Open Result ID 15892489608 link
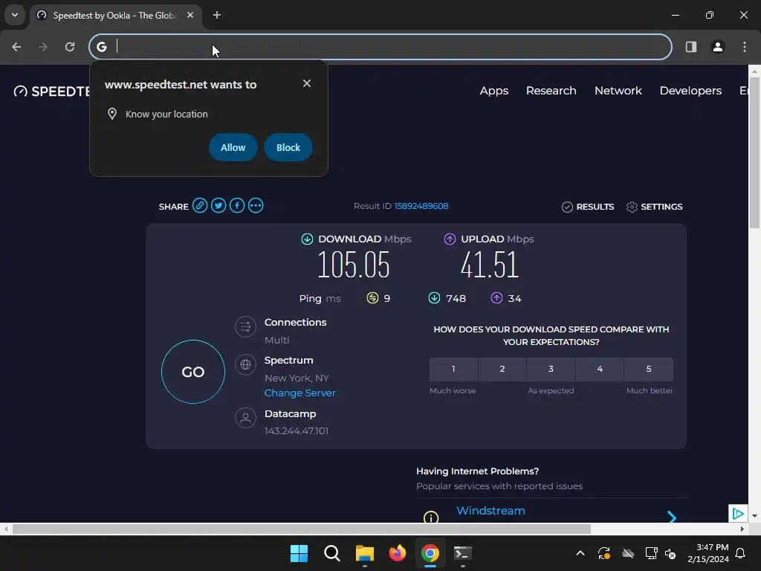The height and width of the screenshot is (571, 761). point(421,206)
